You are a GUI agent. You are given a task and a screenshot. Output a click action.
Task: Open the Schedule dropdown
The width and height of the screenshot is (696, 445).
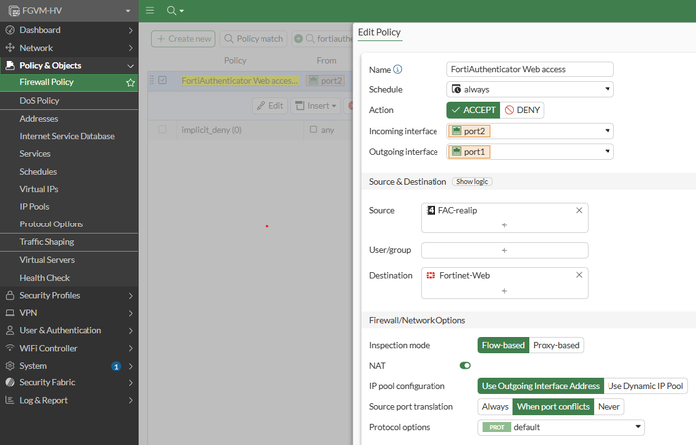click(x=530, y=89)
